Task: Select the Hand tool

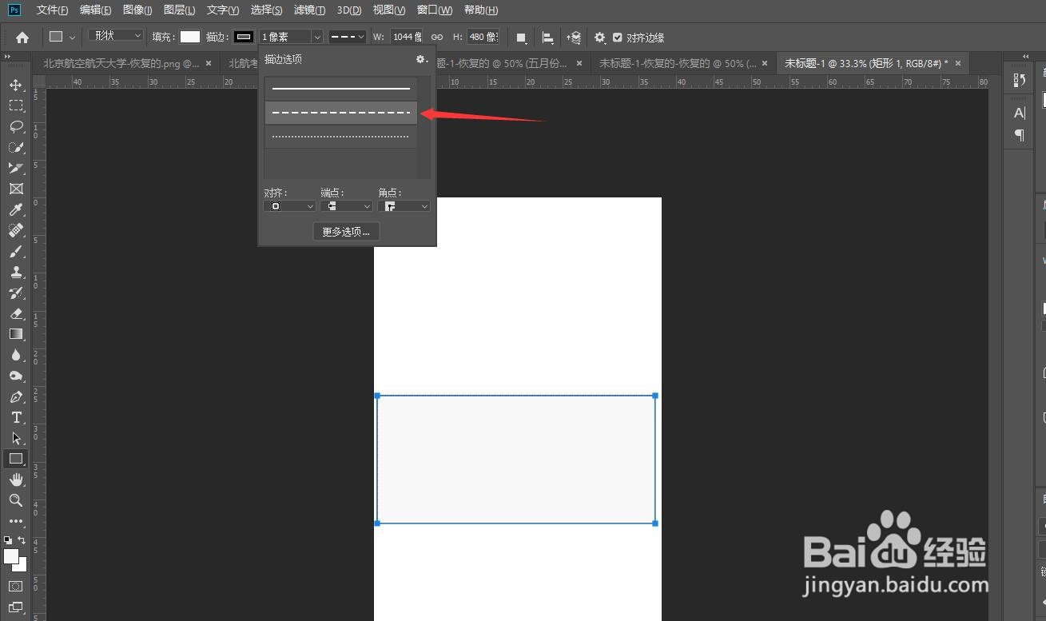Action: tap(16, 480)
